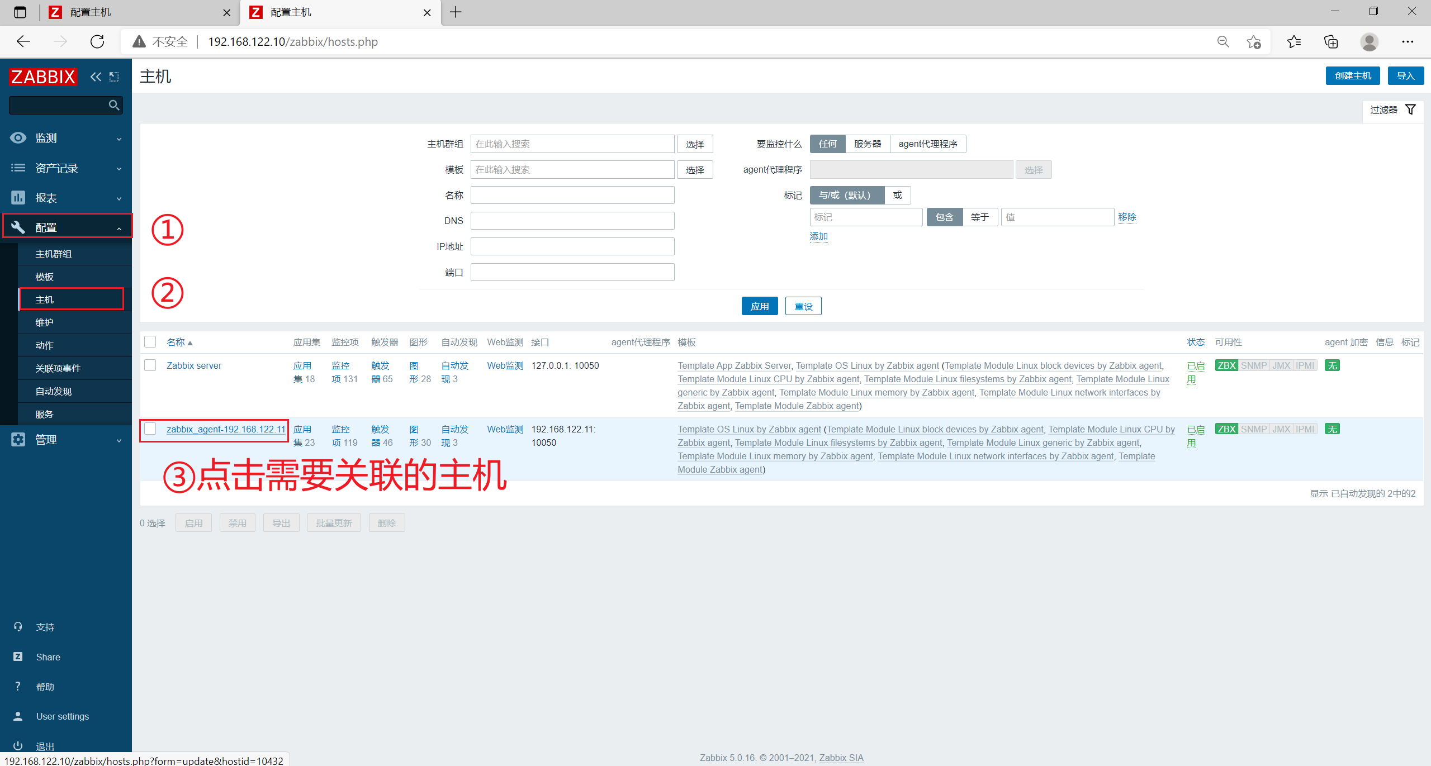The height and width of the screenshot is (766, 1431).
Task: Check the Zabbix server row checkbox
Action: coord(150,365)
